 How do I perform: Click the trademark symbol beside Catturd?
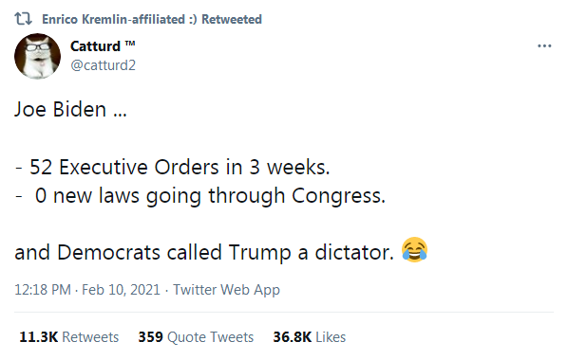[130, 44]
